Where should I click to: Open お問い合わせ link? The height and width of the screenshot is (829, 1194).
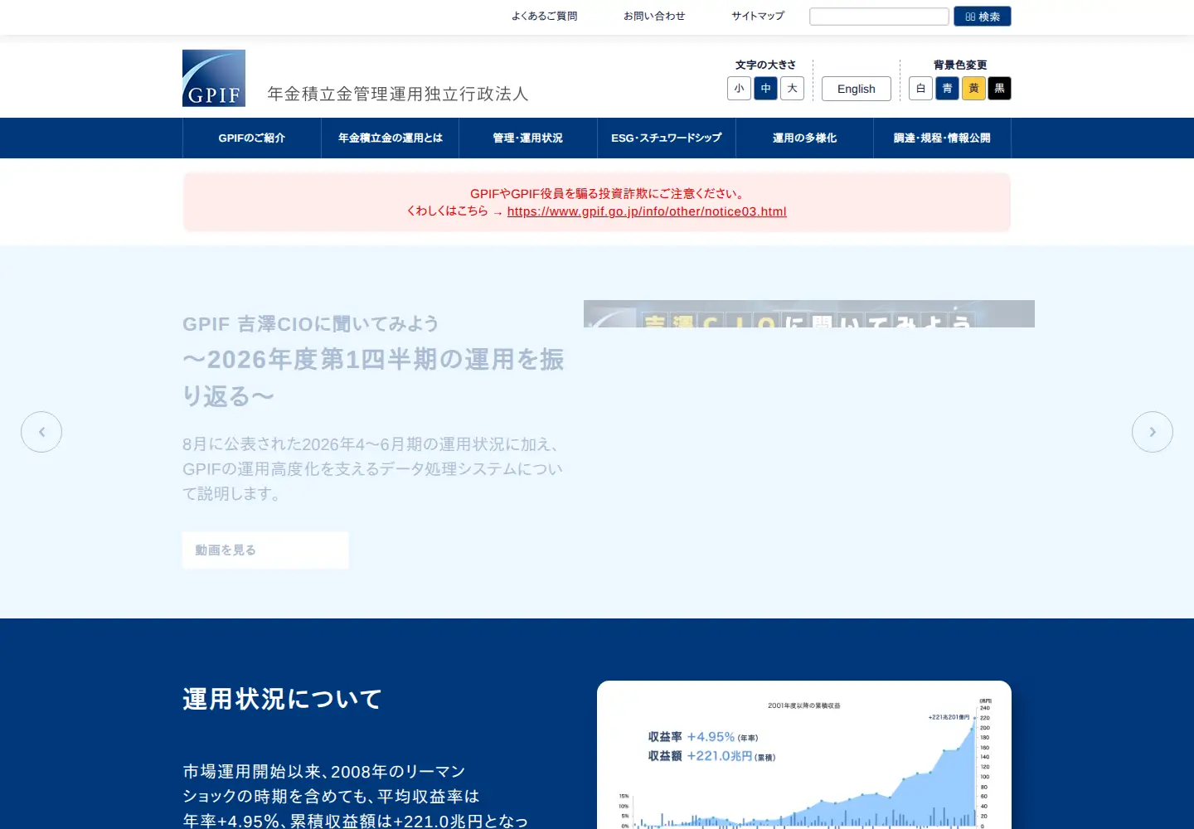point(654,16)
